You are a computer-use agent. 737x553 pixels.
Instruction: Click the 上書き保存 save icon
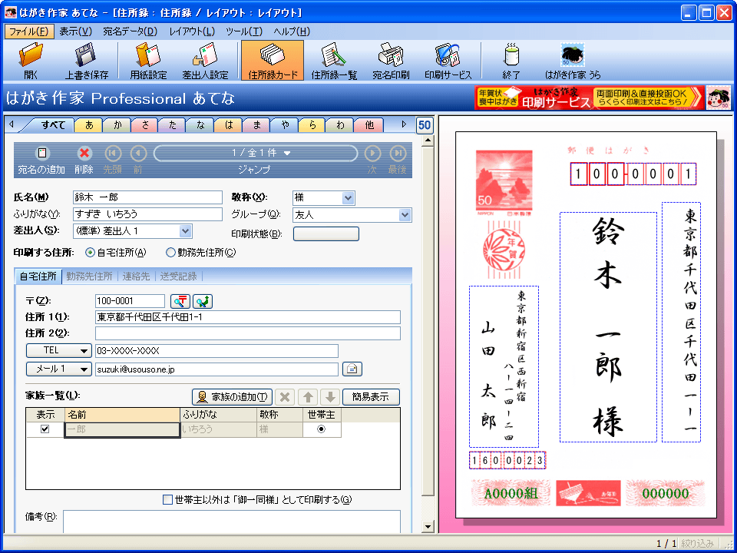(87, 60)
